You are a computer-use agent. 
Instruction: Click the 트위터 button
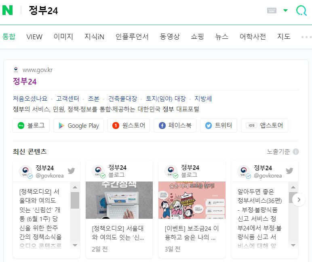click(219, 125)
